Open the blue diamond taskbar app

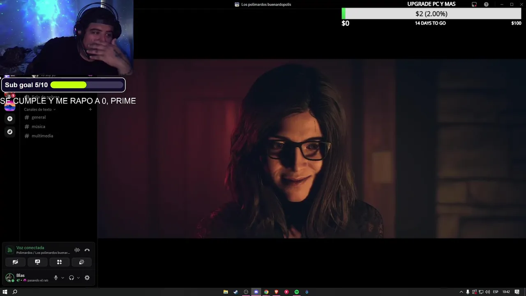[x=307, y=292]
